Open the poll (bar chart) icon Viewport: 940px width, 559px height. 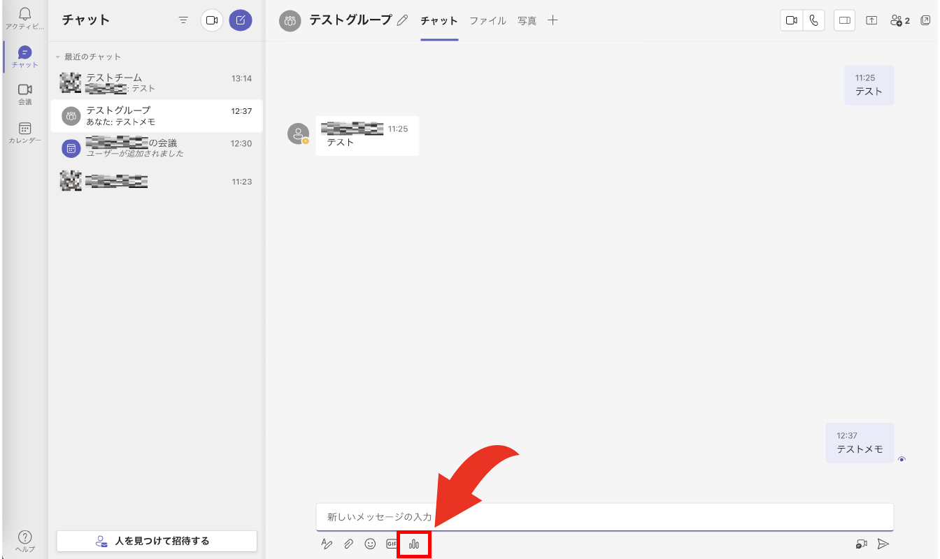tap(414, 544)
